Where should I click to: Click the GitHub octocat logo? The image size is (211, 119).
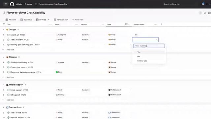[12, 4]
